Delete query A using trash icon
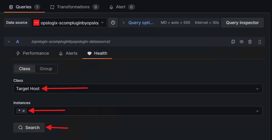The height and width of the screenshot is (140, 272). (x=250, y=42)
